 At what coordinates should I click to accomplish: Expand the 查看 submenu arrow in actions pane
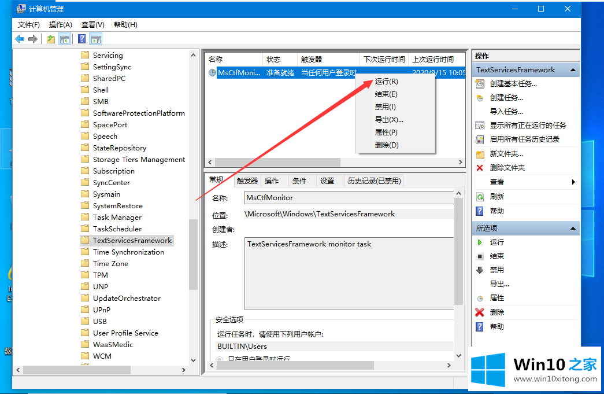point(573,182)
